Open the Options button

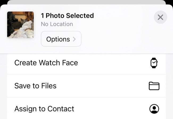click(x=61, y=39)
